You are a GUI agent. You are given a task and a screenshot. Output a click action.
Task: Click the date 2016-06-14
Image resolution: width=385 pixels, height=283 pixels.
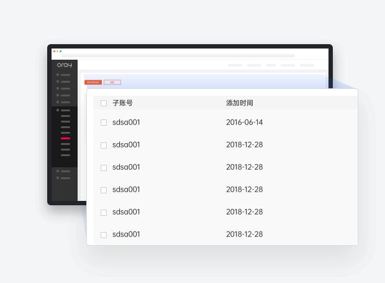tap(244, 122)
